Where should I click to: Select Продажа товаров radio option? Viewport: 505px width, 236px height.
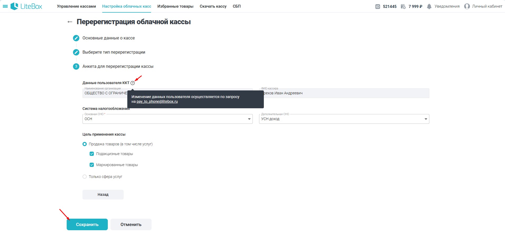click(x=85, y=144)
